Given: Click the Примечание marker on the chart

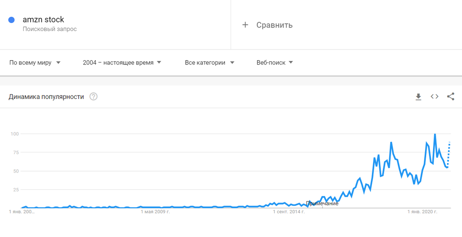Looking at the screenshot, I should pyautogui.click(x=322, y=203).
